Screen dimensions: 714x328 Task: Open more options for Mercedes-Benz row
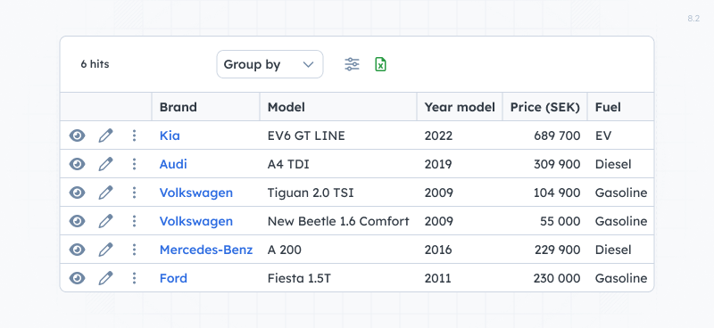[x=134, y=250]
